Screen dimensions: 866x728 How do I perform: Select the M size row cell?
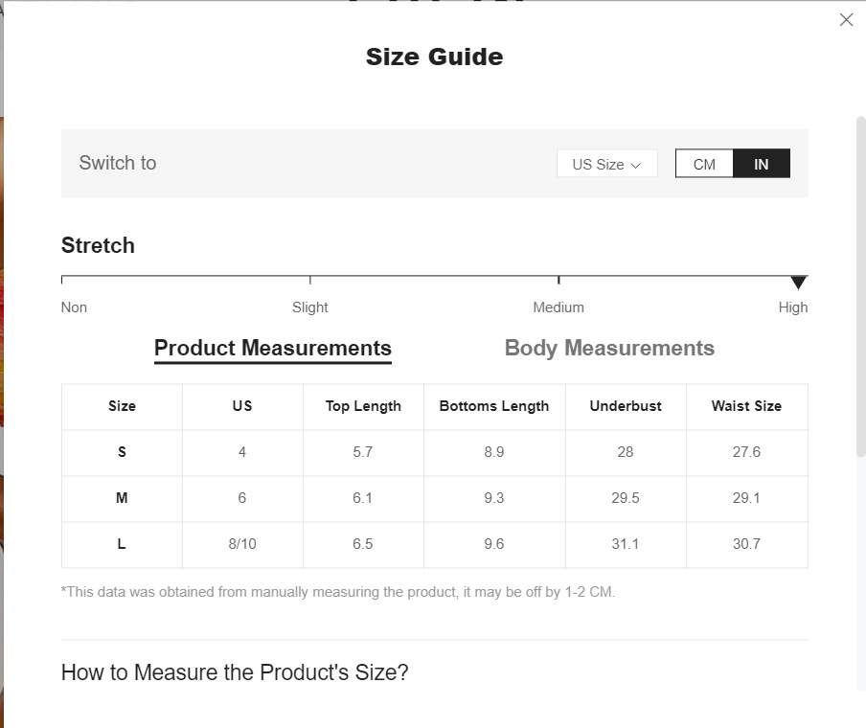pos(122,498)
